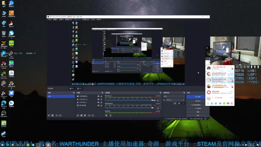Open Tencent Video icon in QQ bottom bar

220,103
